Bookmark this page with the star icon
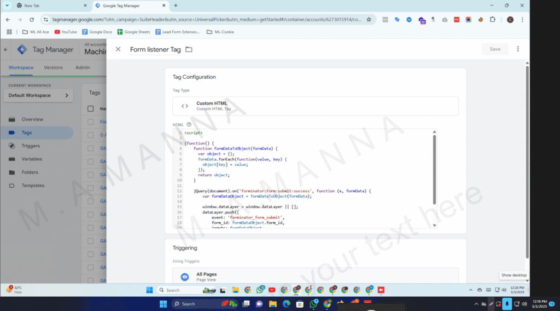Image resolution: width=560 pixels, height=311 pixels. click(369, 20)
